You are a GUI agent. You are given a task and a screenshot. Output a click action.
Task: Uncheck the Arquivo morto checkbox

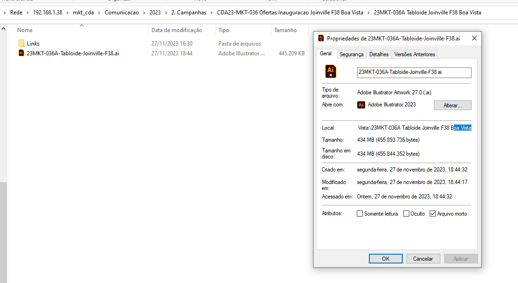point(433,214)
